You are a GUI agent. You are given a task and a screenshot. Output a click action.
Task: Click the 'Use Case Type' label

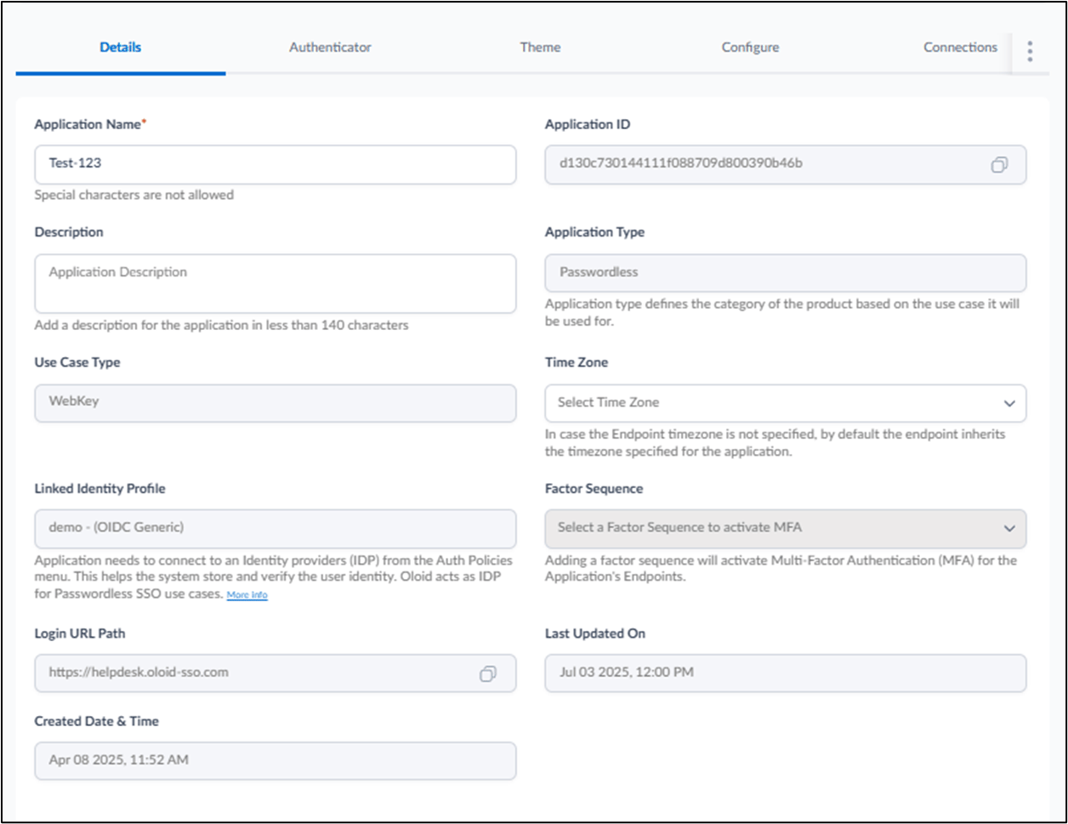[77, 362]
